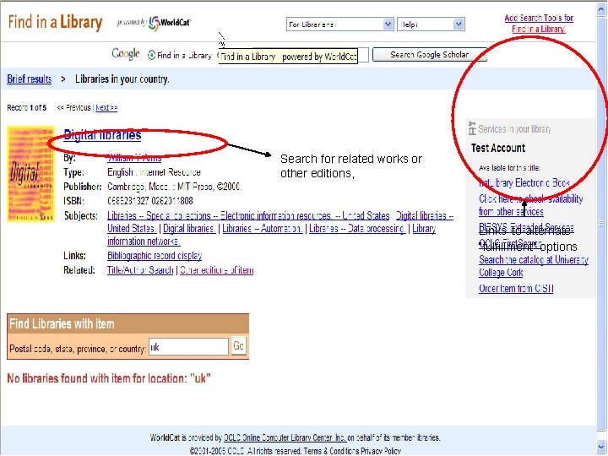Click the author name link beside By
This screenshot has width=608, height=456.
click(134, 158)
